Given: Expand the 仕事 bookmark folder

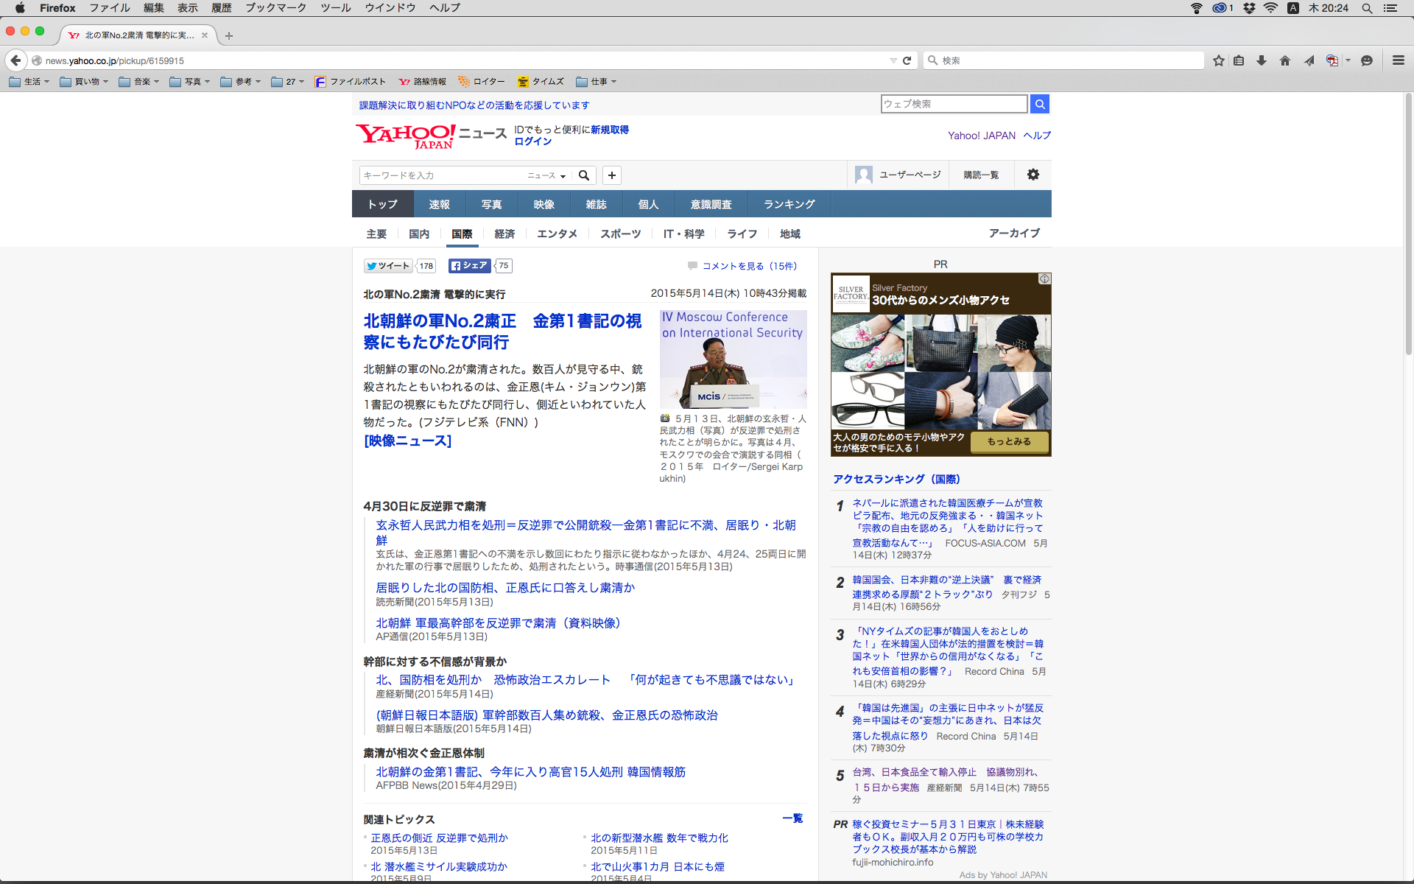Looking at the screenshot, I should [597, 82].
